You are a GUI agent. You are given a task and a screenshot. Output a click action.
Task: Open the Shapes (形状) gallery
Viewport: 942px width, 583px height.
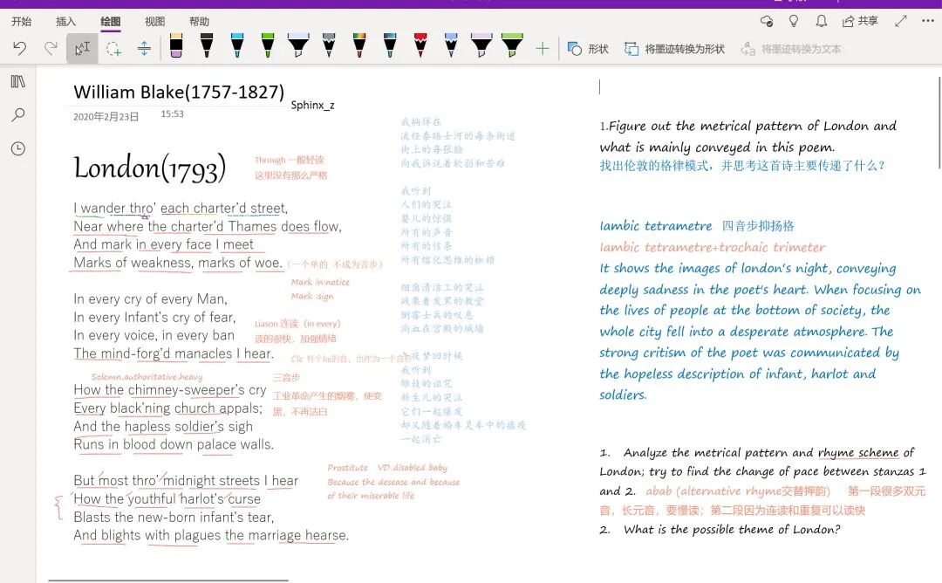tap(588, 49)
